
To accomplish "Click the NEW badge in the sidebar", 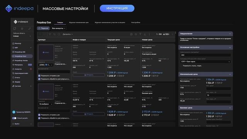I will point(30,65).
